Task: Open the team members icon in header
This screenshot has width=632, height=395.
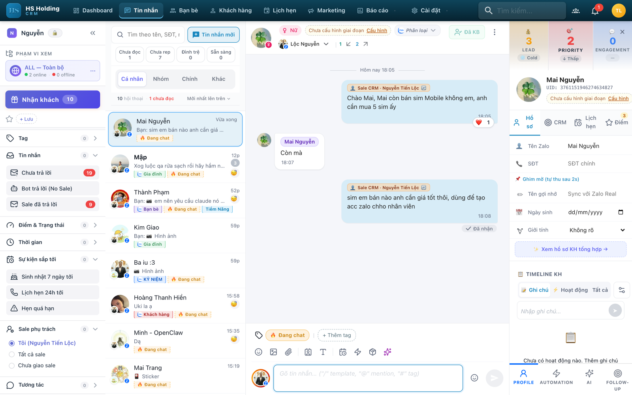Action: 576,11
